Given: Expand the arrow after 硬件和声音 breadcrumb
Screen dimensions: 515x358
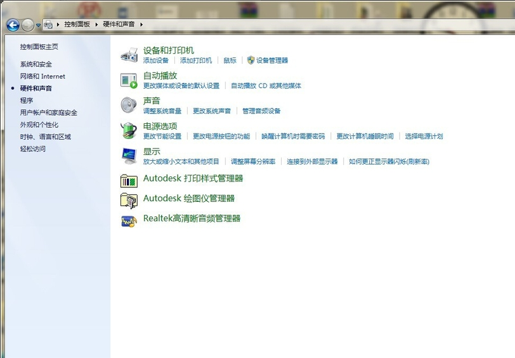Looking at the screenshot, I should click(x=141, y=24).
